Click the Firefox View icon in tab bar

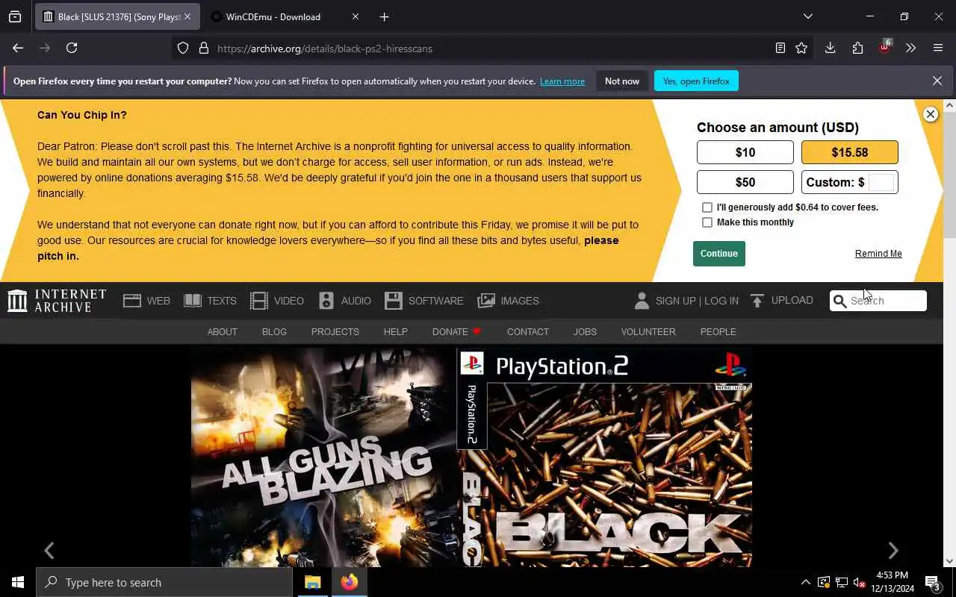pos(15,16)
